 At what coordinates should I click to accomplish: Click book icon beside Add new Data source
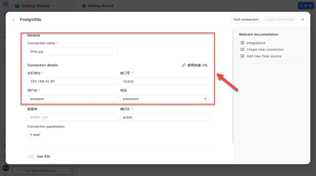243,56
